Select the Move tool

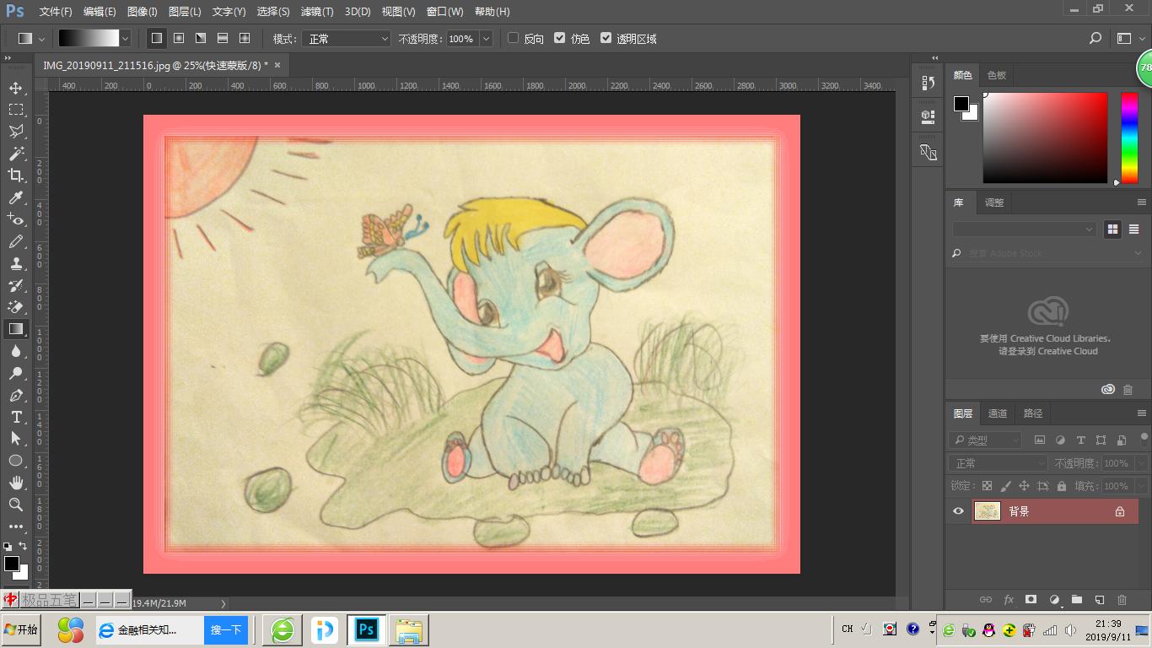(15, 88)
